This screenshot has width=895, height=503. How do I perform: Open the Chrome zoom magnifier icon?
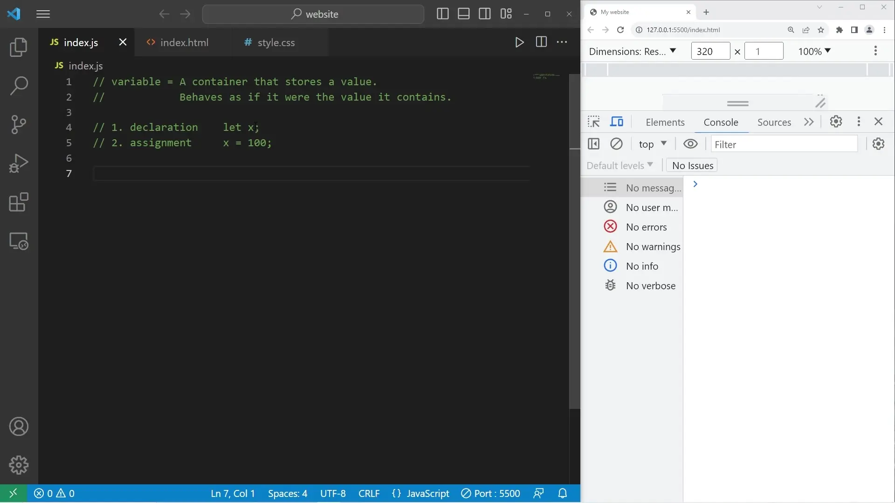[x=791, y=30]
